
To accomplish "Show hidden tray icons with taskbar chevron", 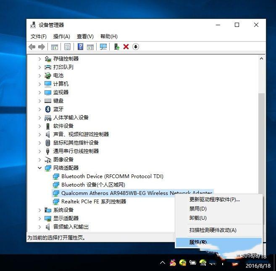I will [163, 263].
